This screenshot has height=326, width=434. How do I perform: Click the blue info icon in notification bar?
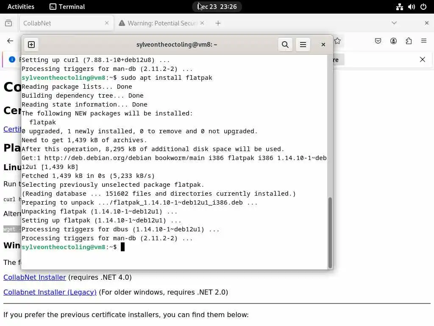tap(12, 59)
